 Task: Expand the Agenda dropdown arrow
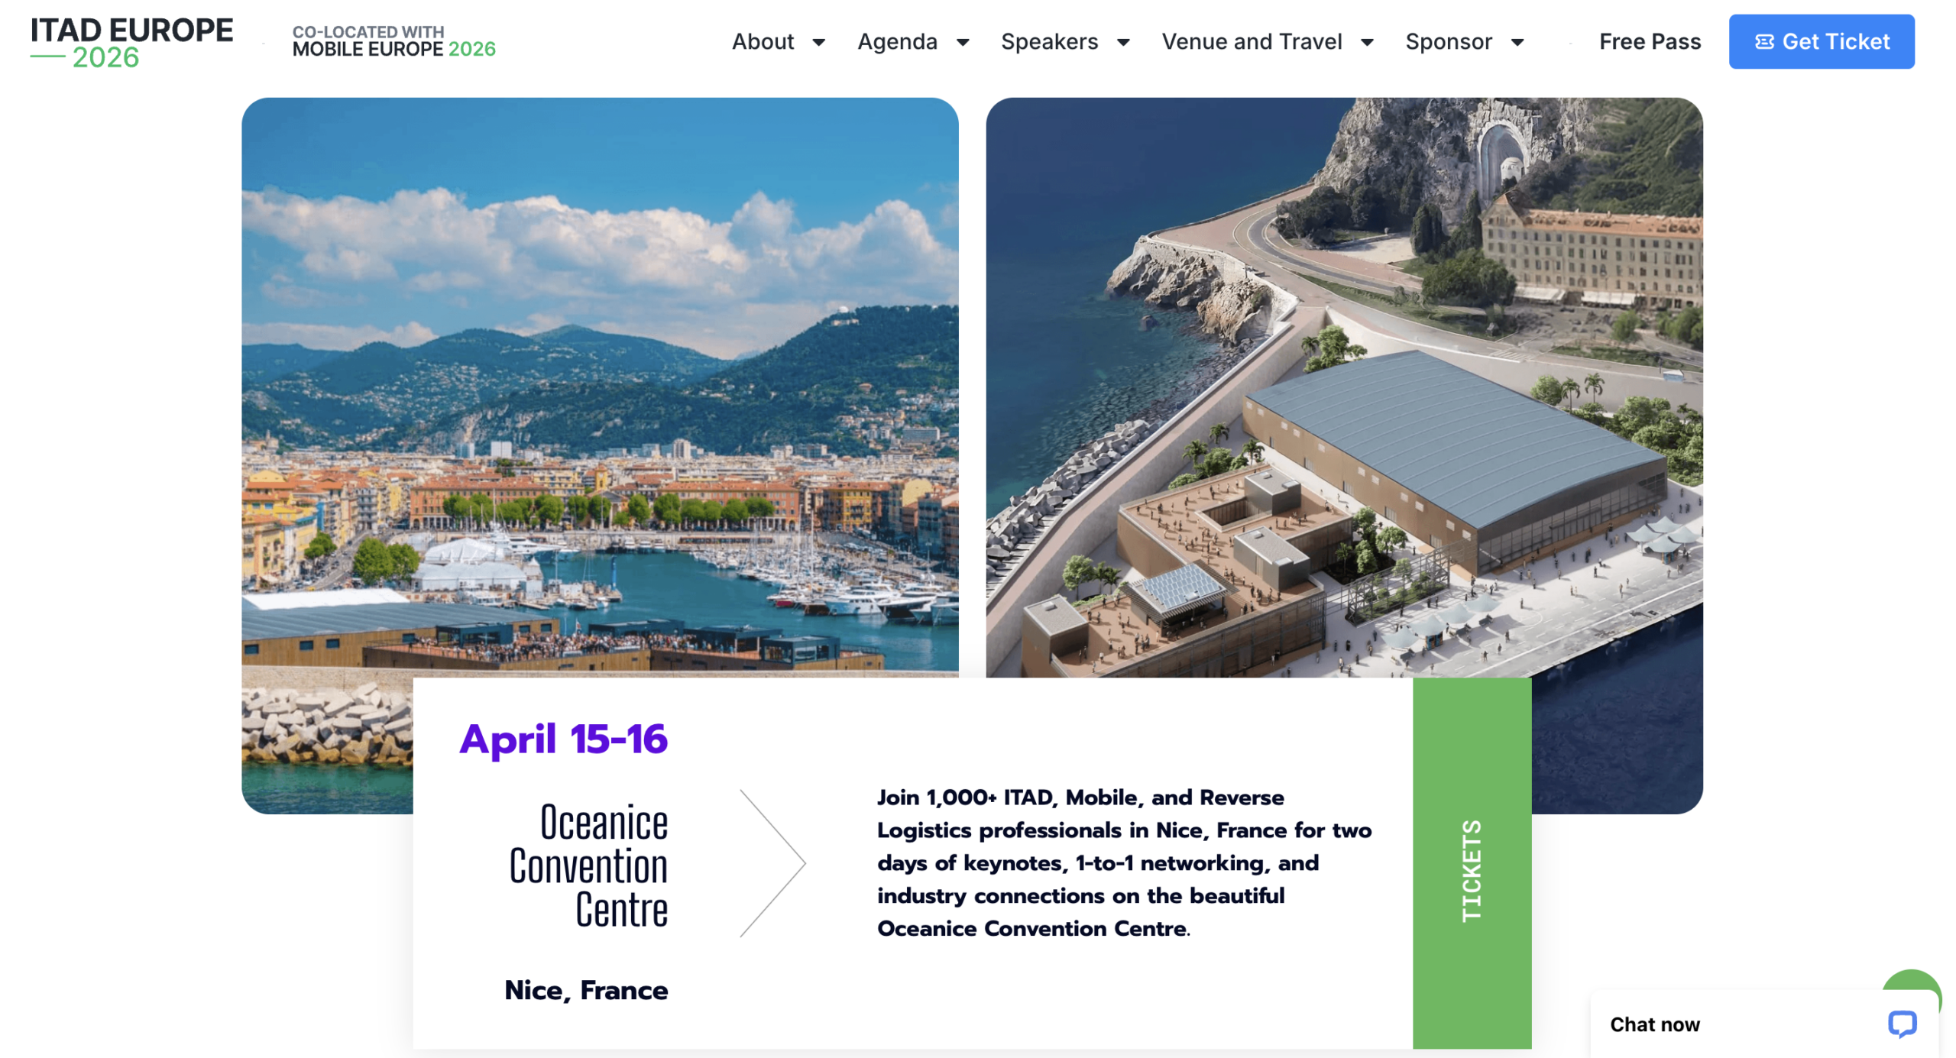tap(963, 43)
